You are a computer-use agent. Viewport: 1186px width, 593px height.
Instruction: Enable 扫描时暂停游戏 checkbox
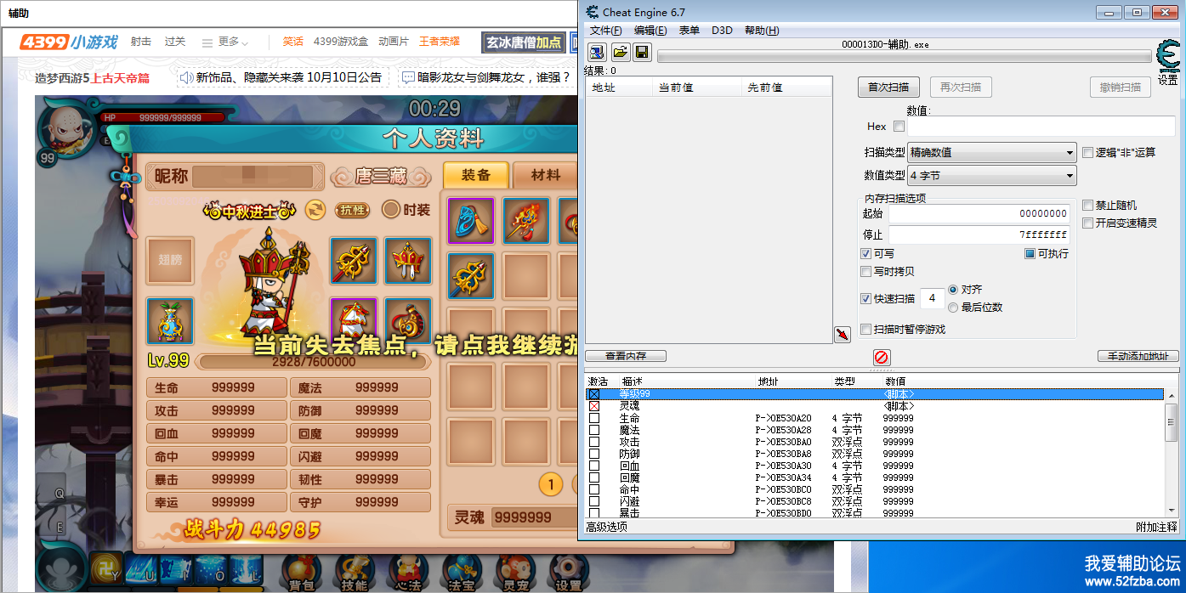coord(865,330)
